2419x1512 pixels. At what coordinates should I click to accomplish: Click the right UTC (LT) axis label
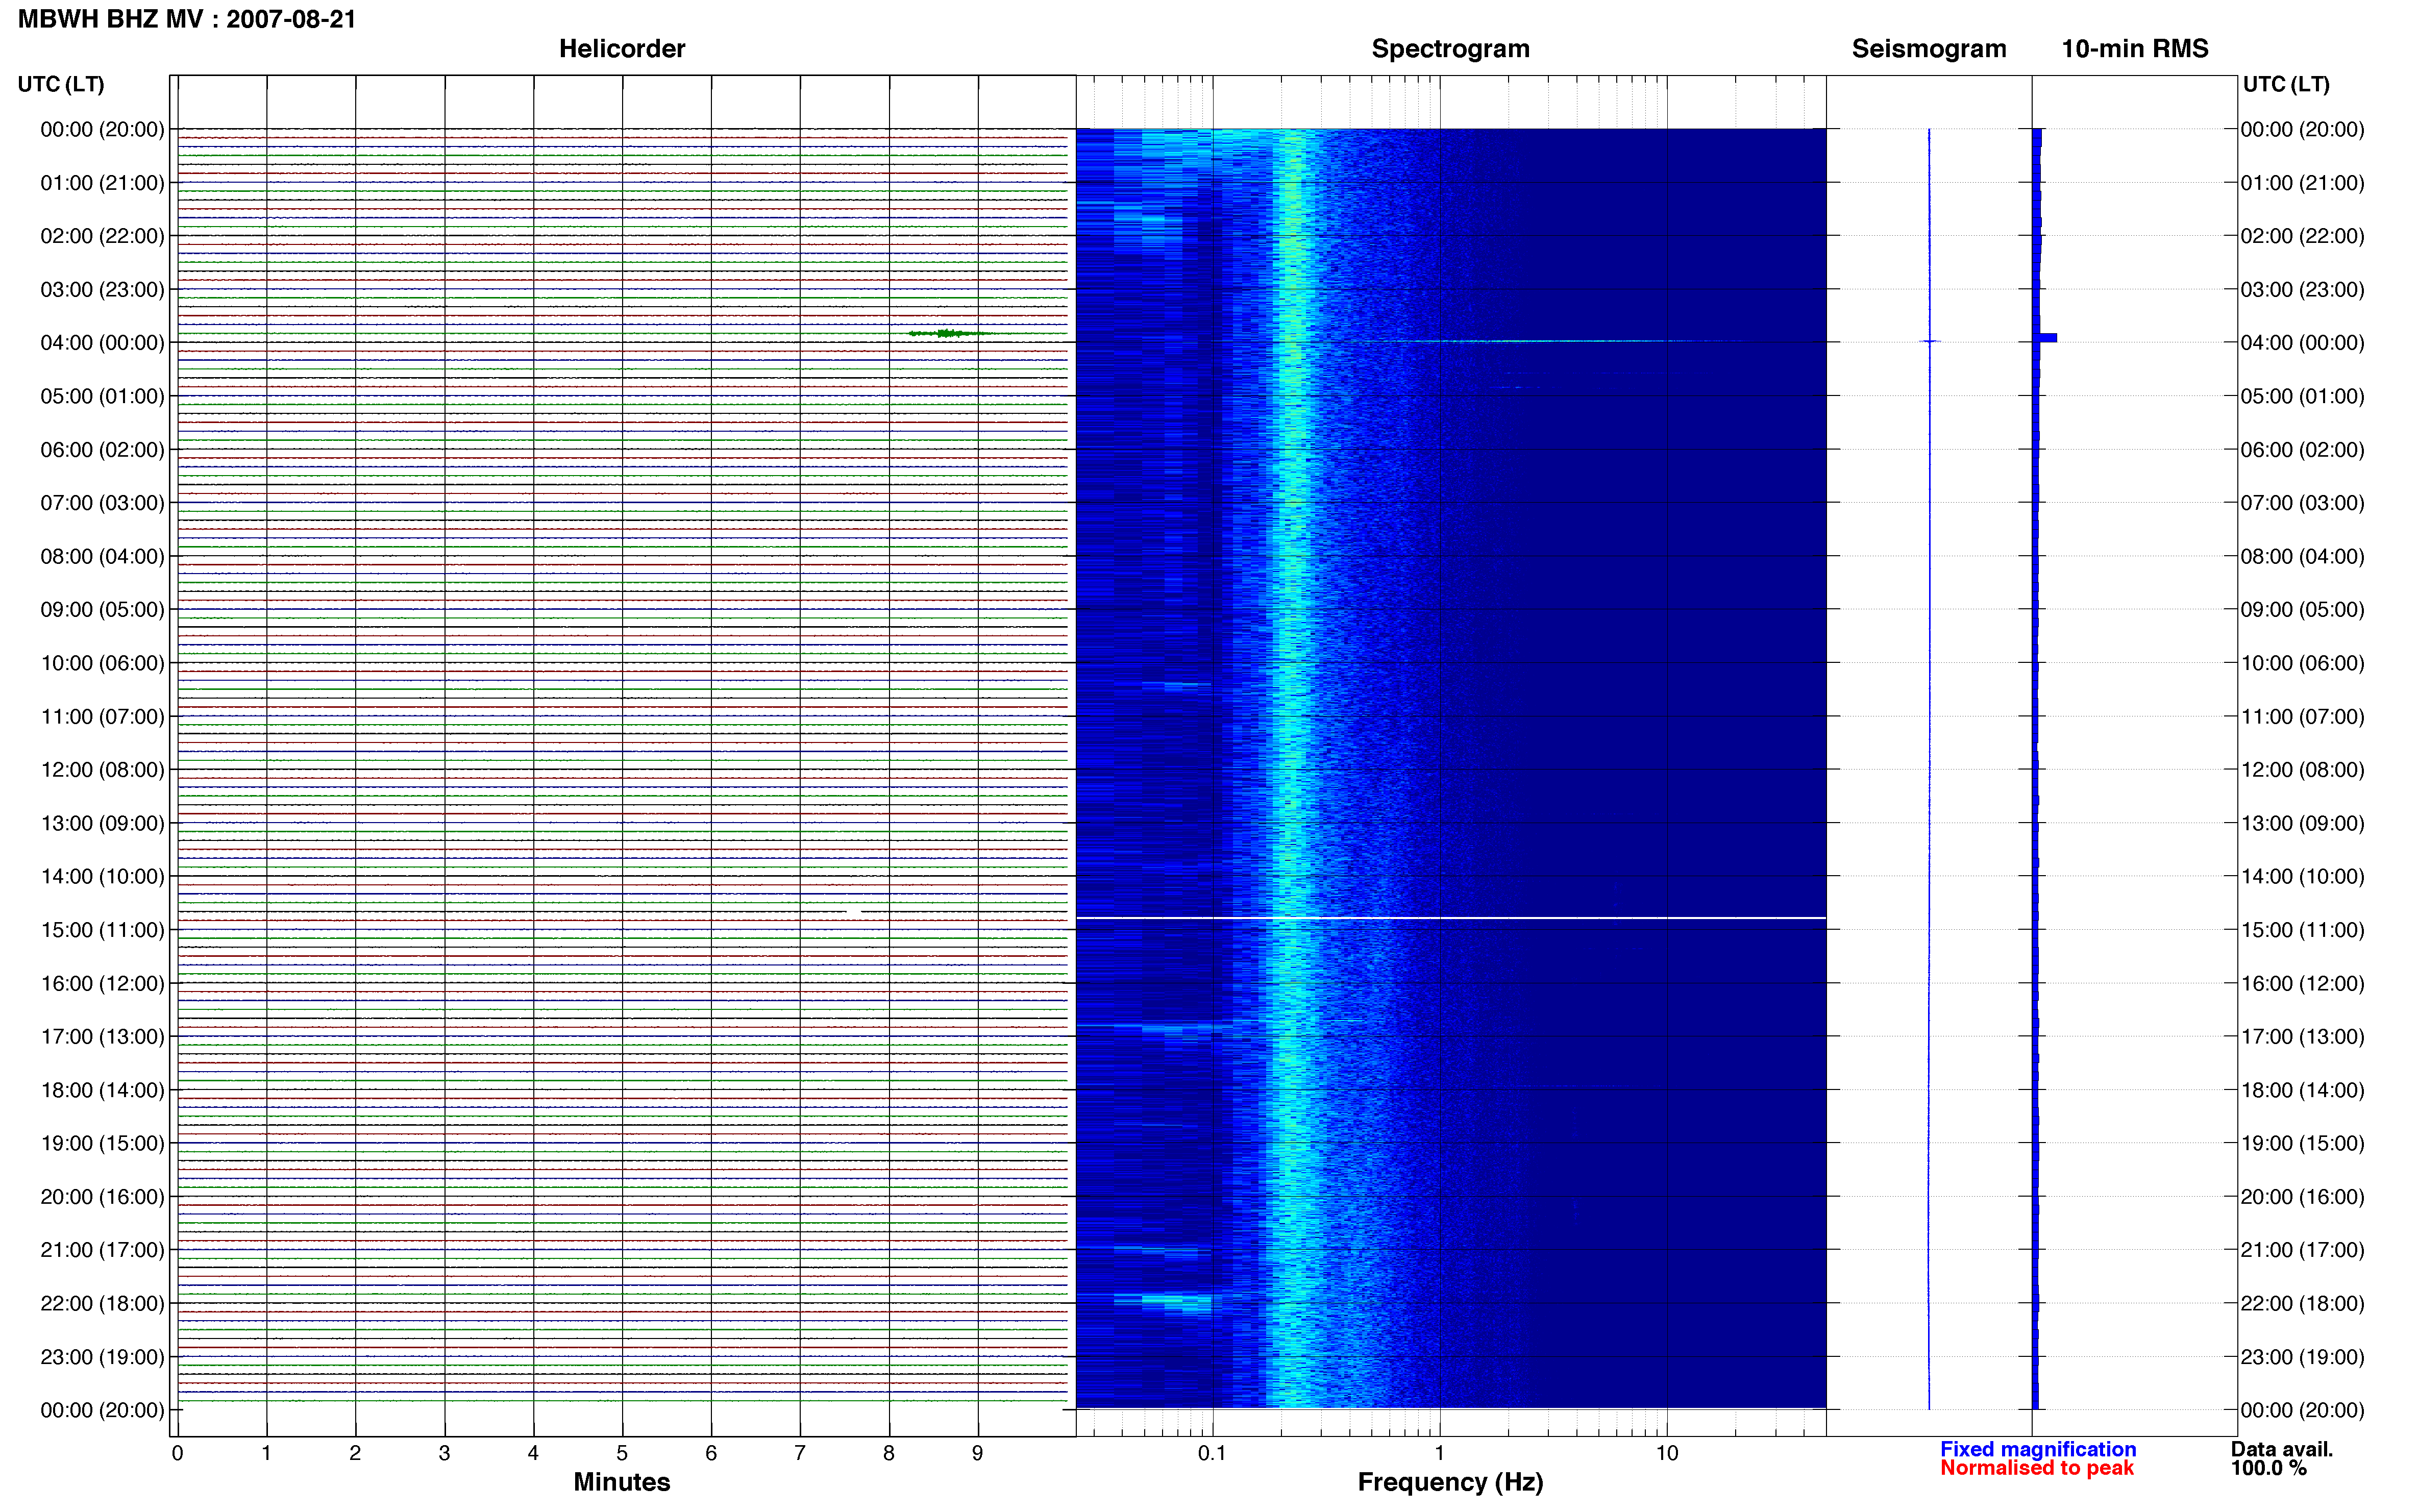tap(2286, 84)
